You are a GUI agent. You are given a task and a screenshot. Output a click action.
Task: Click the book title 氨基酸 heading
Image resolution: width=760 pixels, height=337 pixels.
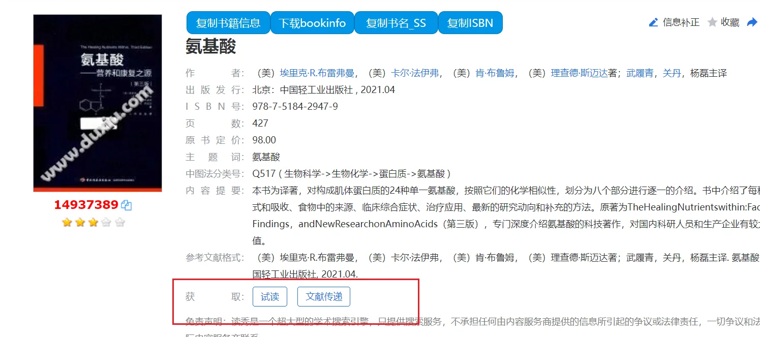point(211,47)
